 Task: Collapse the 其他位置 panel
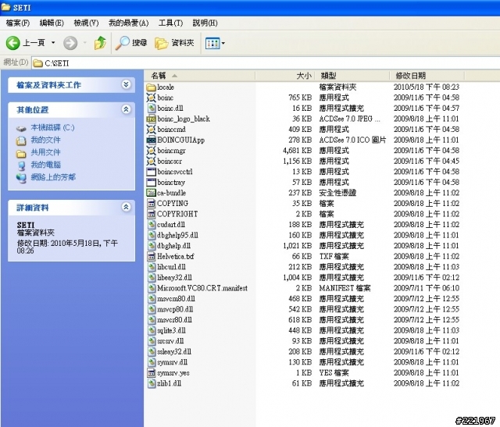tap(127, 109)
